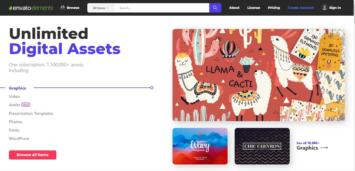Click inside the search input field

pyautogui.click(x=161, y=8)
